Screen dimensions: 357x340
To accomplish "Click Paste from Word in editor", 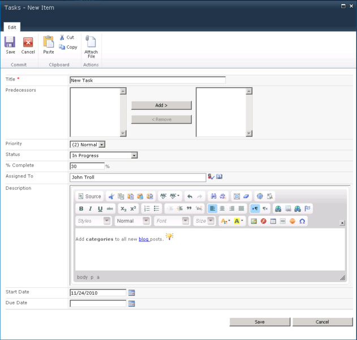I will 149,196.
